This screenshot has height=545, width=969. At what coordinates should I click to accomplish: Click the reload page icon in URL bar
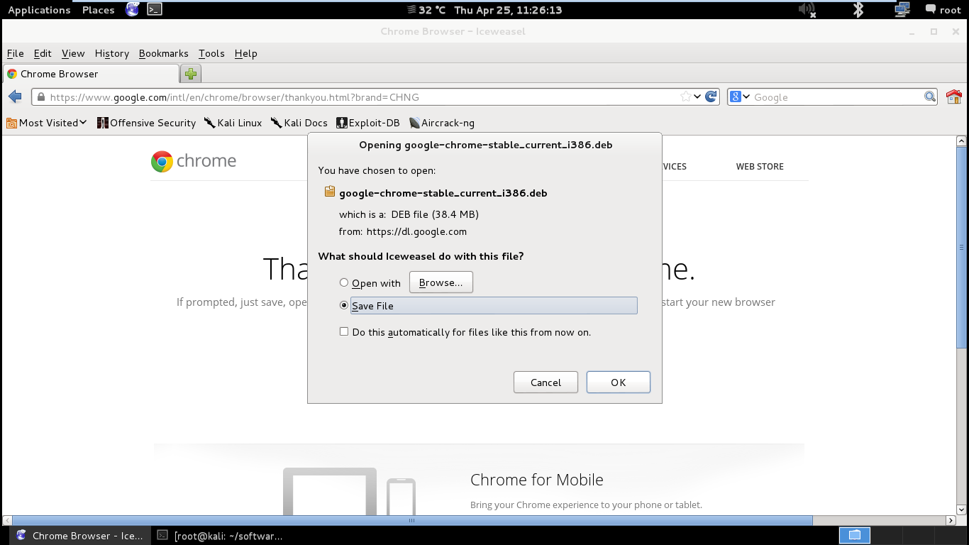pyautogui.click(x=711, y=97)
